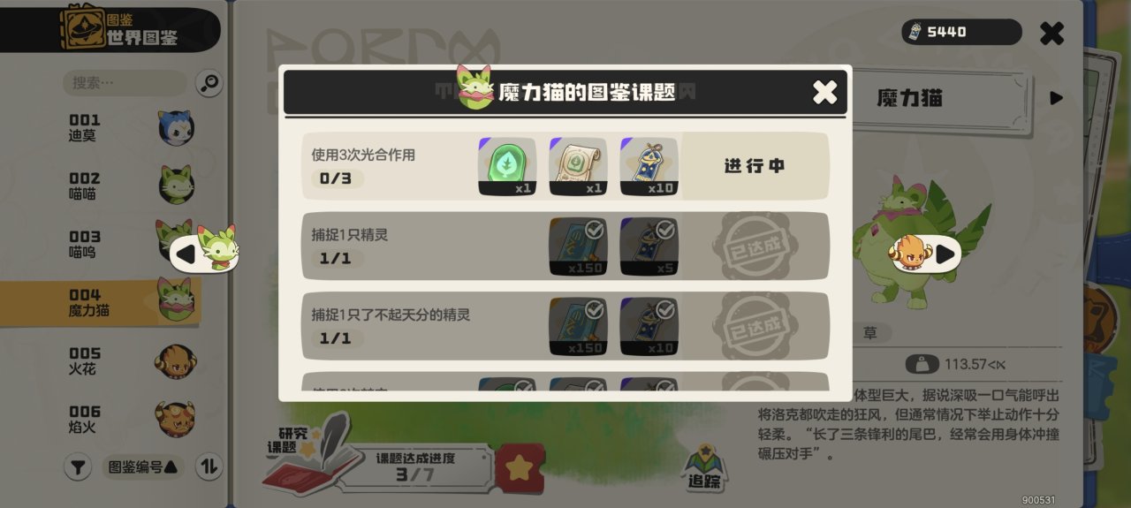Tap the blue charm reward showing x10
1131x508 pixels.
(x=649, y=166)
